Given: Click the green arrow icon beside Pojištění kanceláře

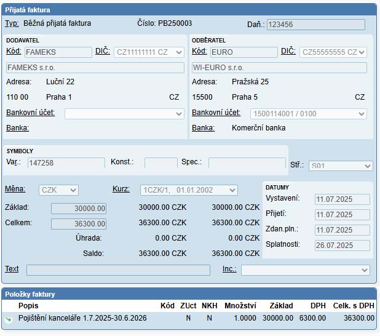Looking at the screenshot, I should tap(9, 319).
